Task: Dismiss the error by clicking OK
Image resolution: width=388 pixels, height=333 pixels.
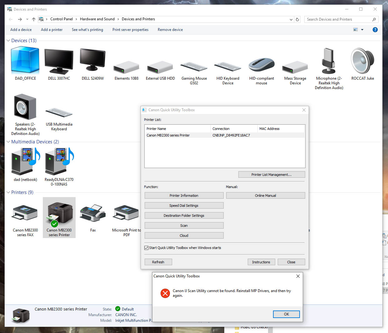Action: click(x=286, y=314)
